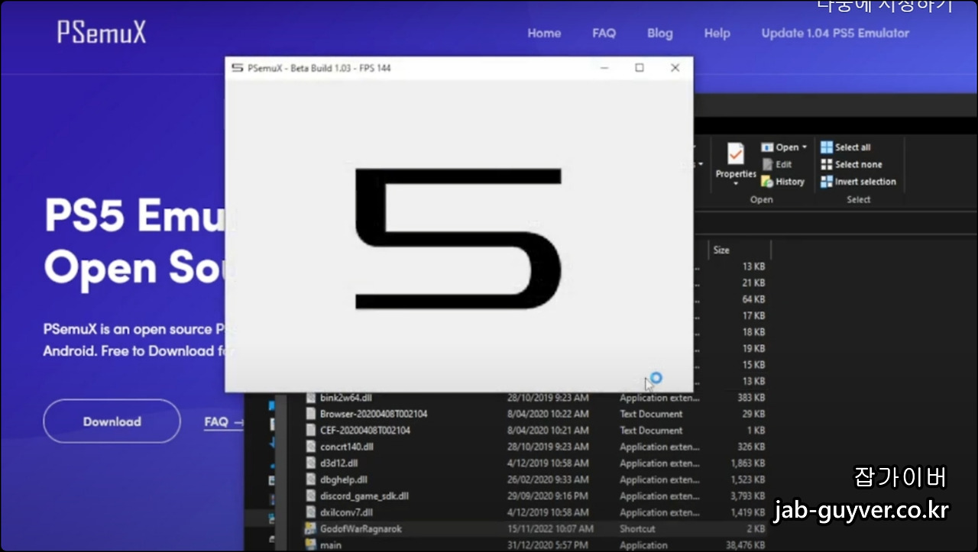Click the GodofWarRagnarok file name
978x552 pixels.
coord(361,528)
